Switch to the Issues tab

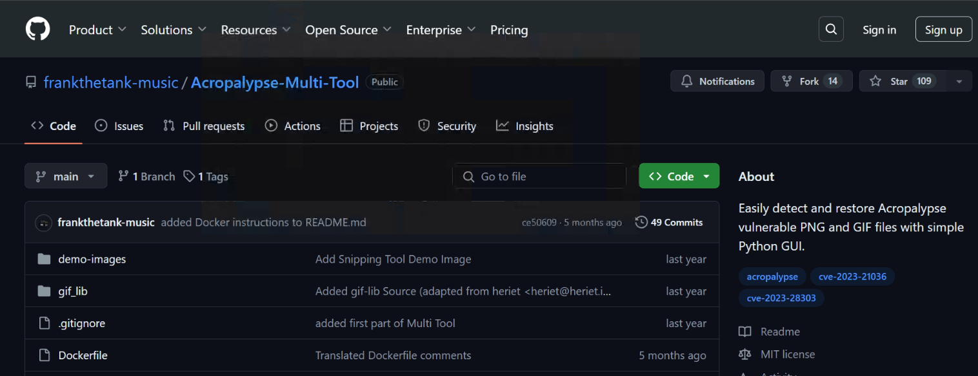tap(119, 126)
